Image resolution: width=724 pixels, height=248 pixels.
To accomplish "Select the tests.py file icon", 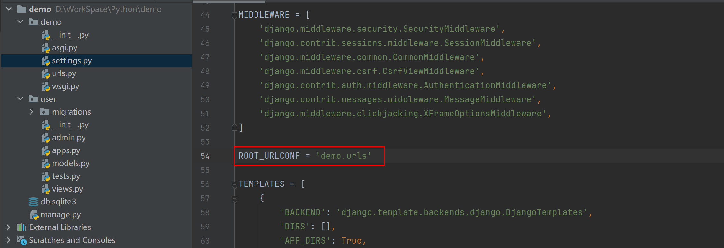I will click(46, 176).
